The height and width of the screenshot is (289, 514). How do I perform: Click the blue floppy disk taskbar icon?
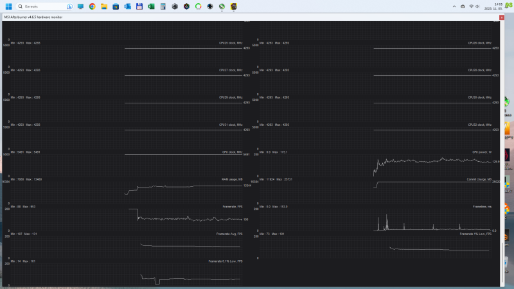pyautogui.click(x=139, y=6)
